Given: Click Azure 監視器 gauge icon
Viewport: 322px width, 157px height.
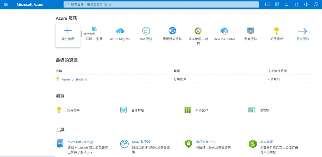Looking at the screenshot, I should [124, 144].
